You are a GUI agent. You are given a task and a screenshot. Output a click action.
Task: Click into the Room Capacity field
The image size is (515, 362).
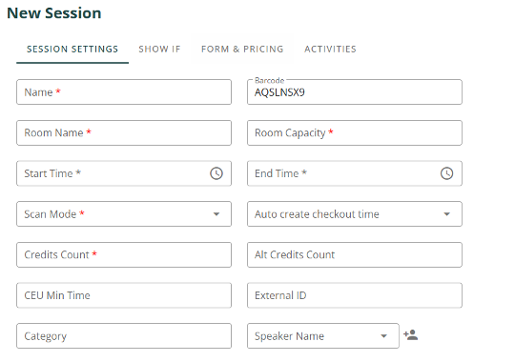(355, 132)
